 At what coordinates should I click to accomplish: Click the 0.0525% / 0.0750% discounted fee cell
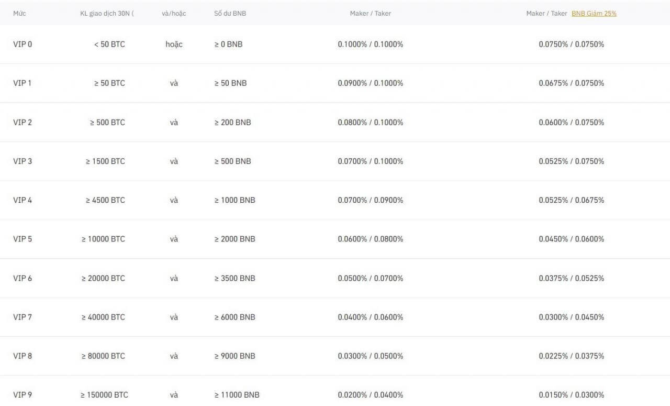[x=572, y=161]
